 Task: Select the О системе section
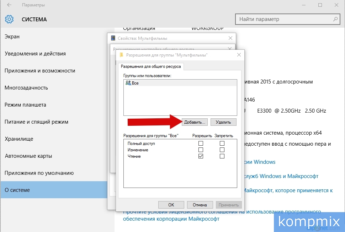pos(54,190)
